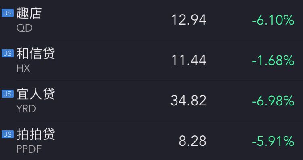
Task: Click the US badge beside 和信贷
Action: pos(8,53)
